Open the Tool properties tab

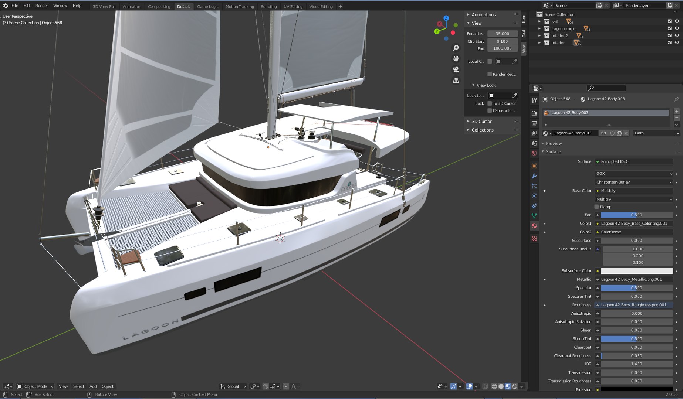tap(534, 100)
